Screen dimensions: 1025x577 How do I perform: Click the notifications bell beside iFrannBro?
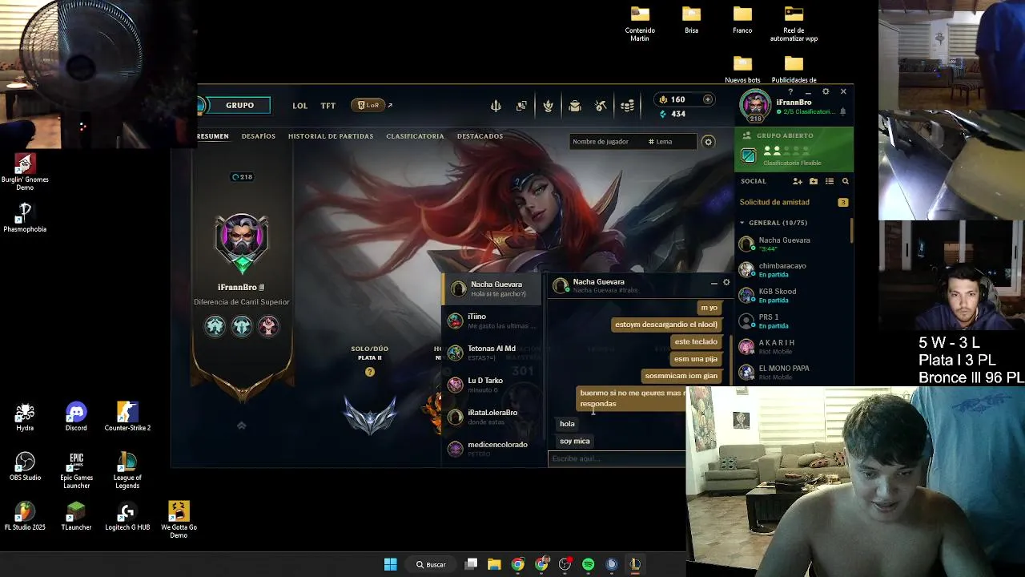[x=842, y=111]
